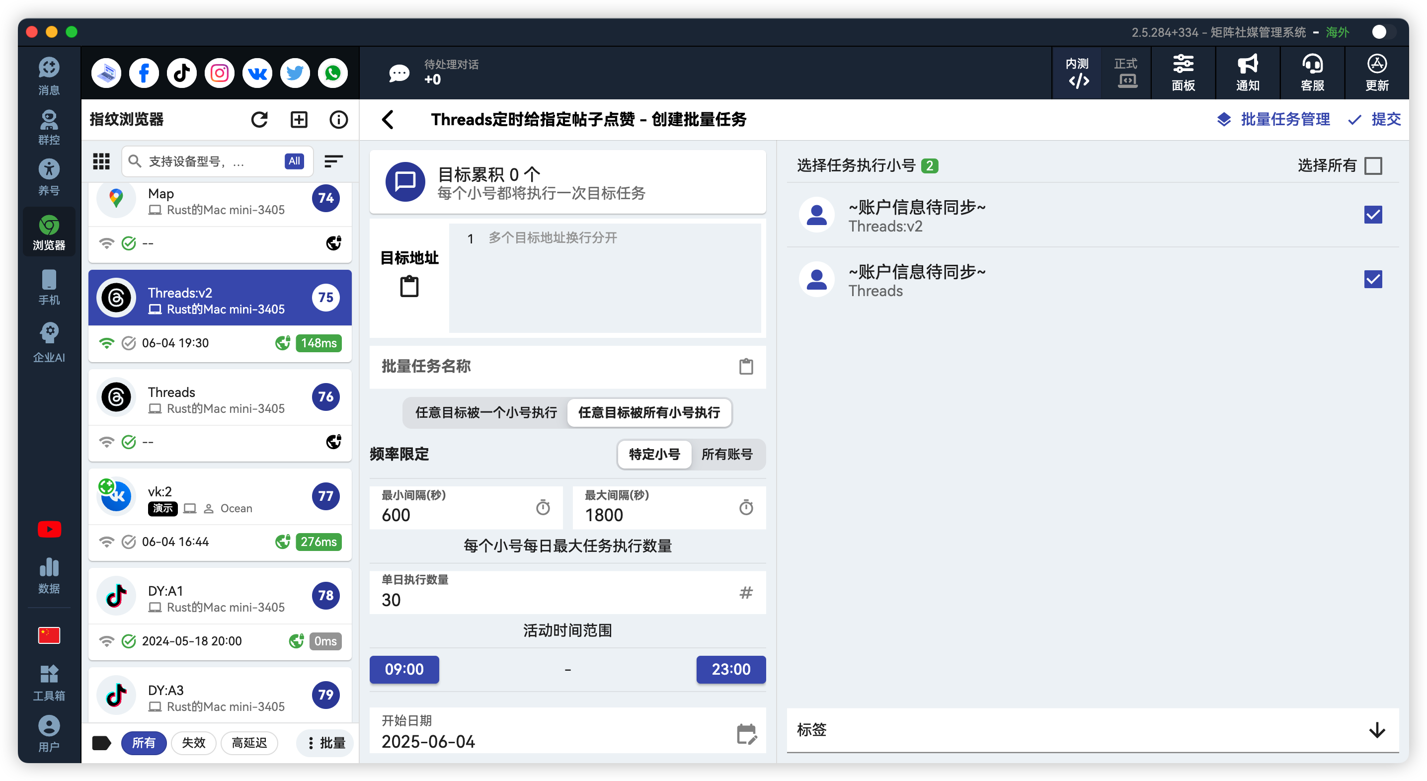Click the refresh icon in 指纹浏览器 header

pyautogui.click(x=259, y=119)
